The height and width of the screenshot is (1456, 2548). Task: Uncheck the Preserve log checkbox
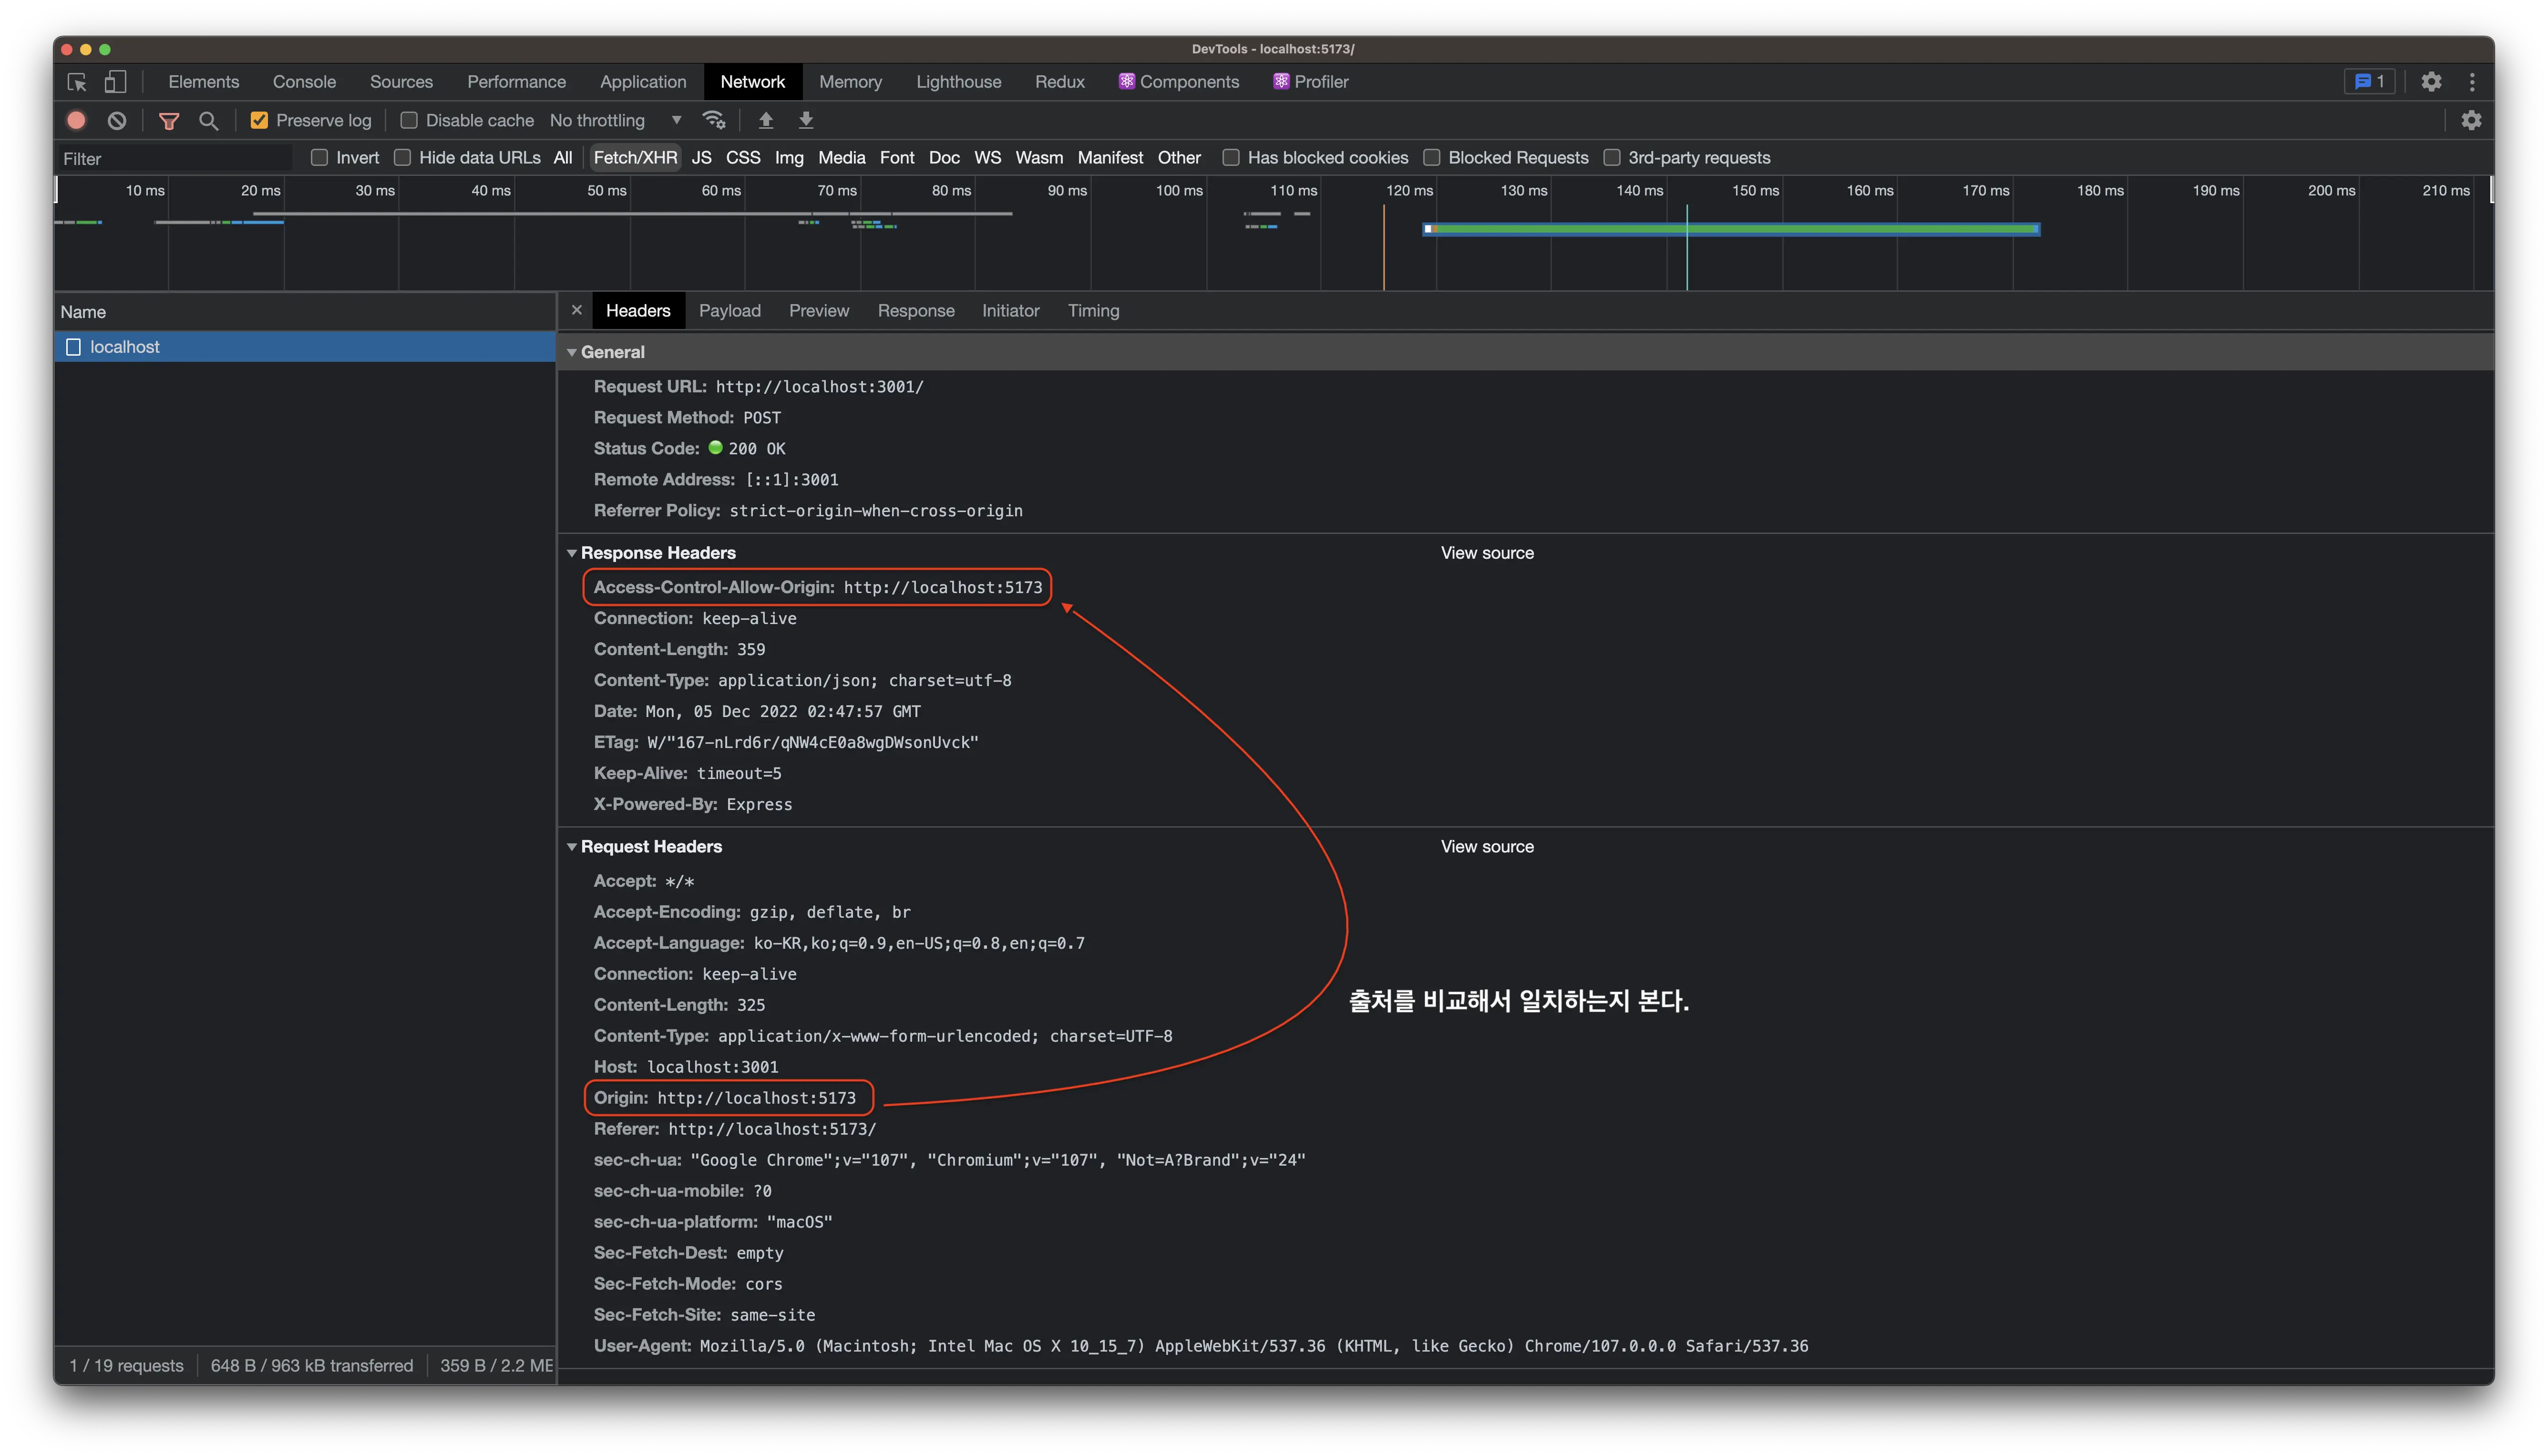click(259, 120)
